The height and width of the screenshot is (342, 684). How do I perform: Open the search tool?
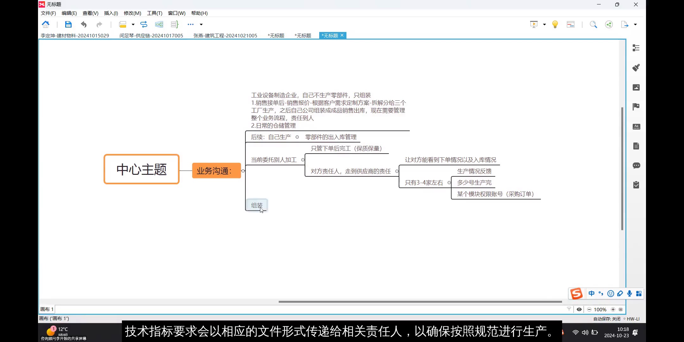tap(593, 24)
